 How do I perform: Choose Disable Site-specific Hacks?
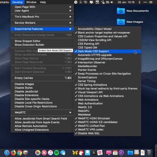(x=42, y=99)
